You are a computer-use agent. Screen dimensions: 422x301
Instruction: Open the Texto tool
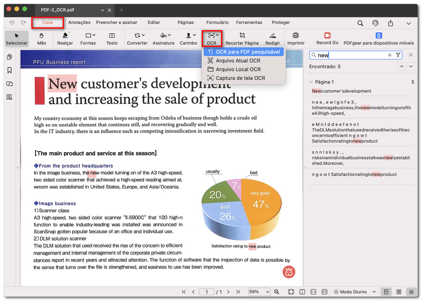click(112, 39)
